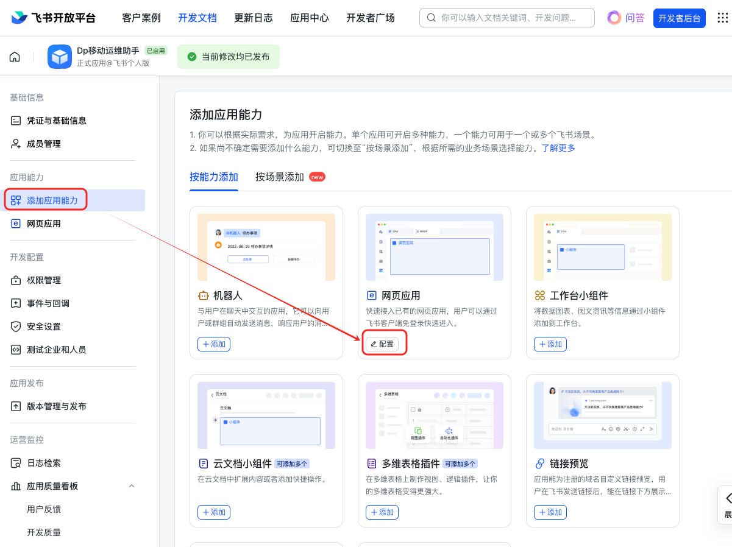732x547 pixels.
Task: Click the 多维表格插件 table icon
Action: 371,464
